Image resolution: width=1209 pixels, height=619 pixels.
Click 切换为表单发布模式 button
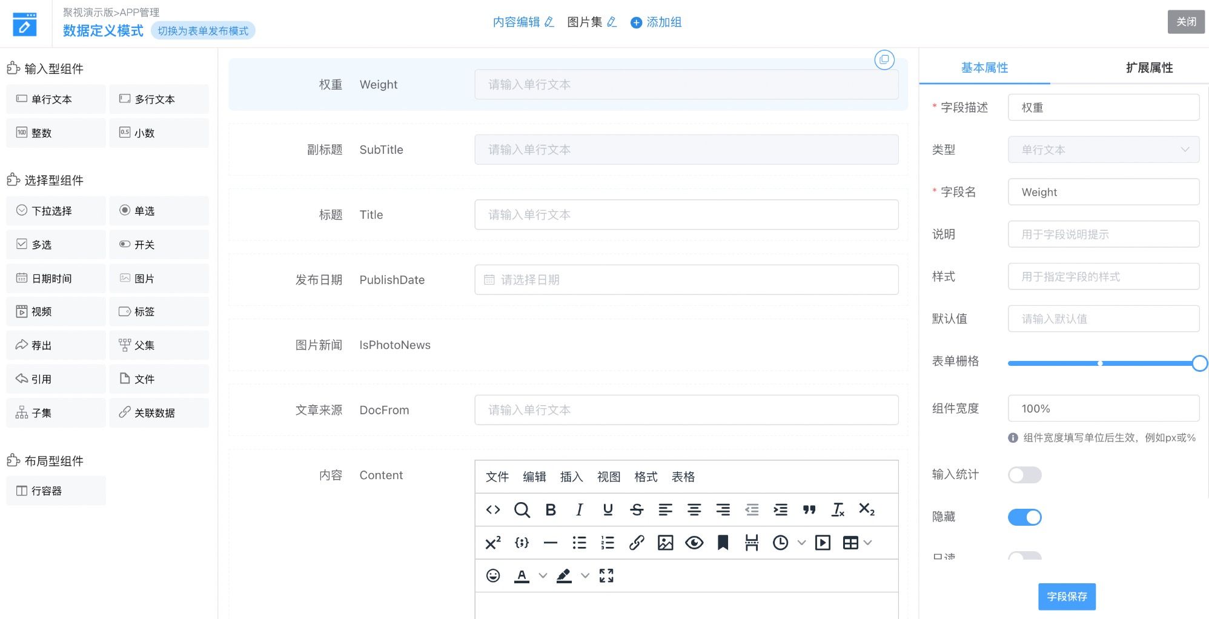(x=203, y=31)
